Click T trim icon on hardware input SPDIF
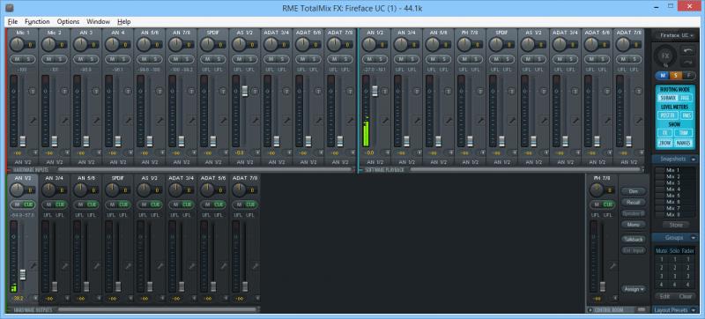This screenshot has height=319, width=705. click(223, 91)
